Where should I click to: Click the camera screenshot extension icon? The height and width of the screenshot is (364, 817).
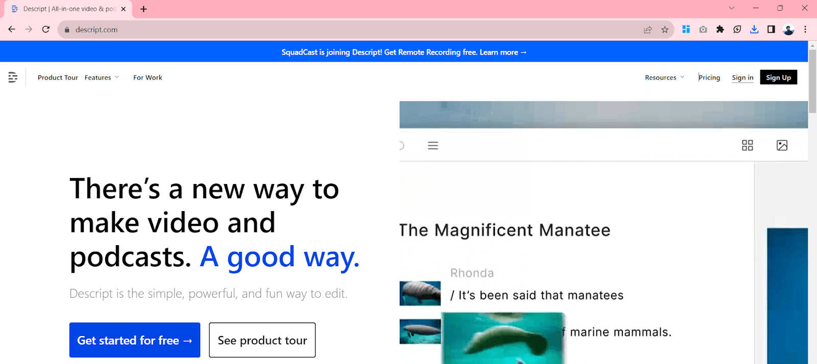tap(703, 30)
